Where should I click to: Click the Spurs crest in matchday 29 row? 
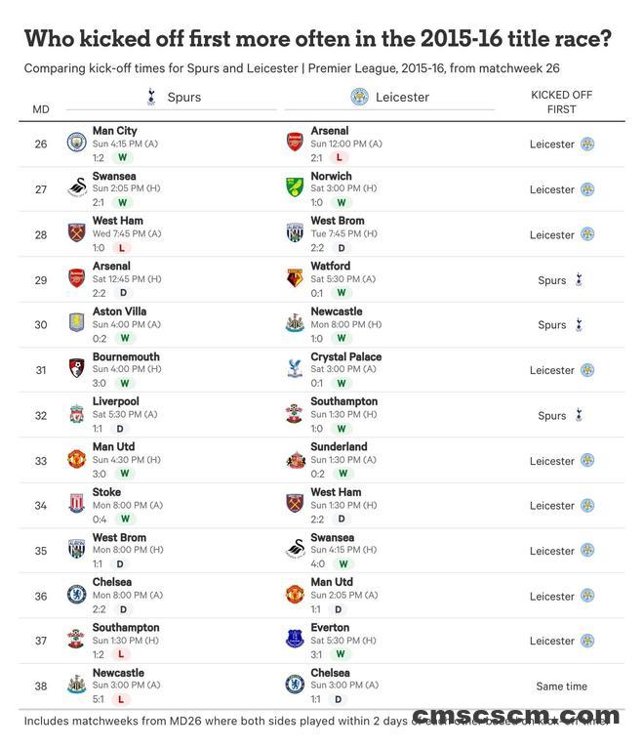pyautogui.click(x=579, y=280)
